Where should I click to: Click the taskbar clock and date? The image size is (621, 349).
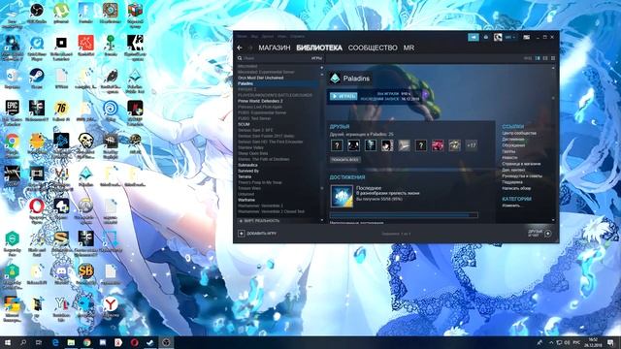(593, 342)
